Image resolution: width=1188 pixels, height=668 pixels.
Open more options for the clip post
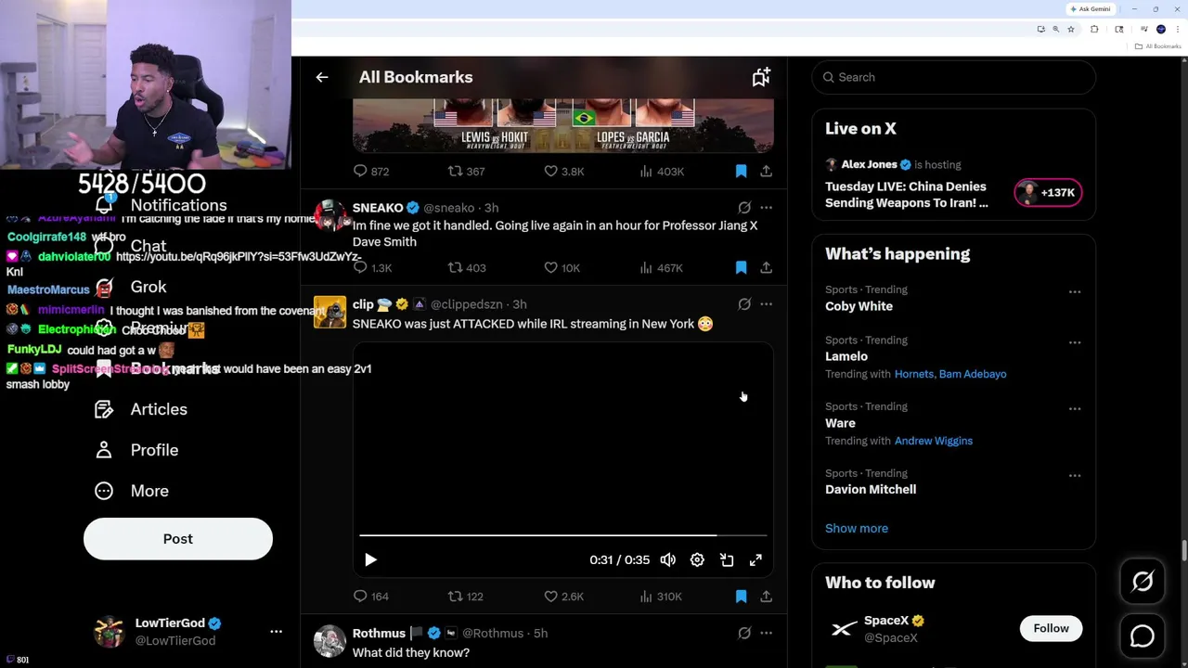pos(766,304)
